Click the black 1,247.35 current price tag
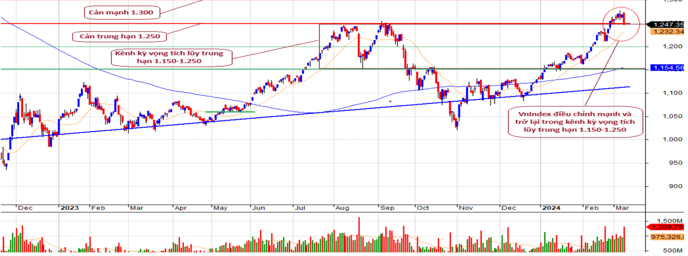688x256 pixels. [x=668, y=24]
